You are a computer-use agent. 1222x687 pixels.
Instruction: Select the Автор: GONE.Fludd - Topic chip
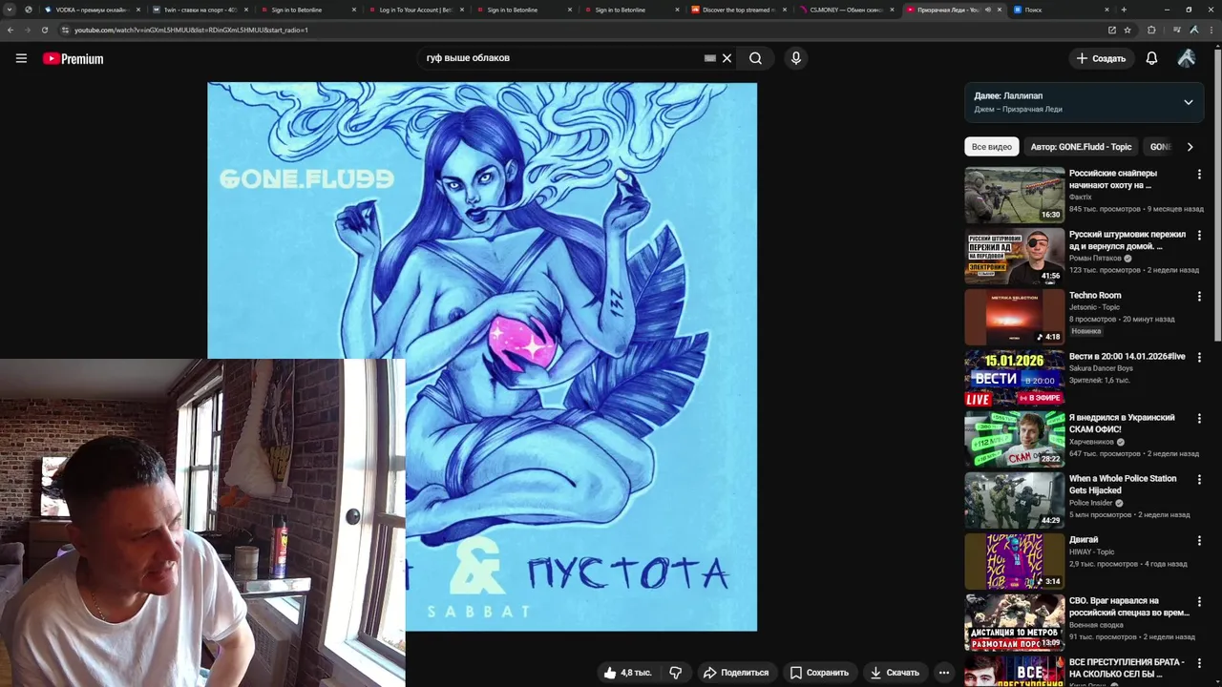coord(1081,147)
